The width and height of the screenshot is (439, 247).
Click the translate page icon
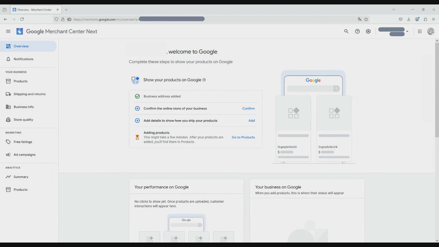(359, 19)
